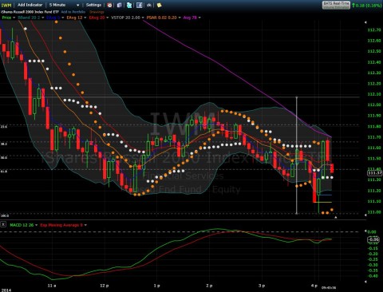The width and height of the screenshot is (383, 292).
Task: Click the 4 p time axis label
Action: [314, 286]
